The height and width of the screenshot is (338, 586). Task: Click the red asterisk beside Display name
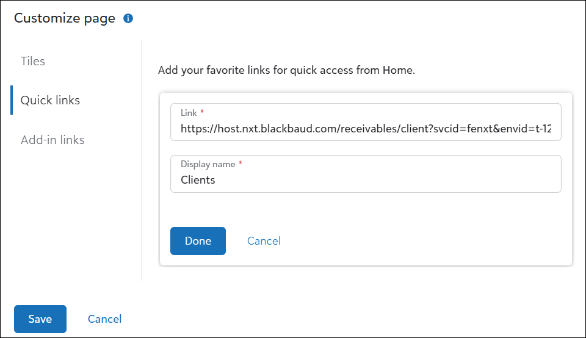(241, 164)
